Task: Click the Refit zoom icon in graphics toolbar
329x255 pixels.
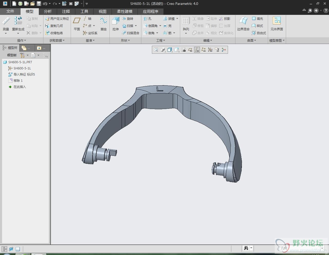Action: point(156,50)
